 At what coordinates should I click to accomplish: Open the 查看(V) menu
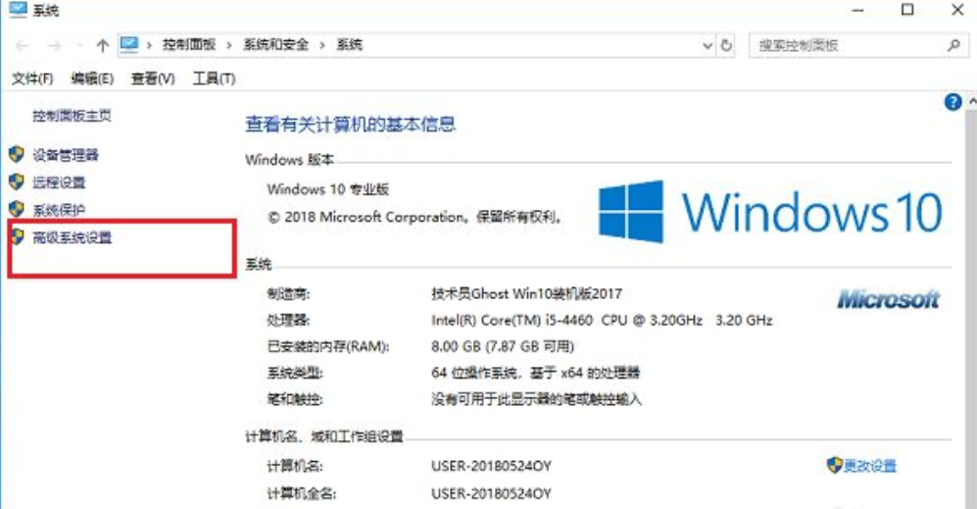(153, 78)
